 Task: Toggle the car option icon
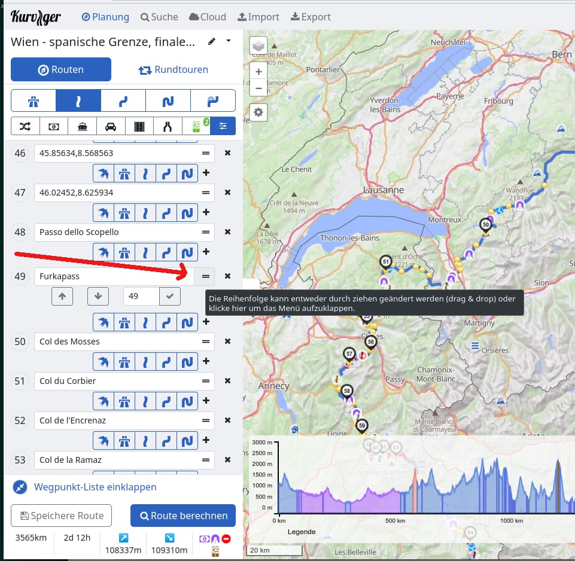(x=111, y=127)
